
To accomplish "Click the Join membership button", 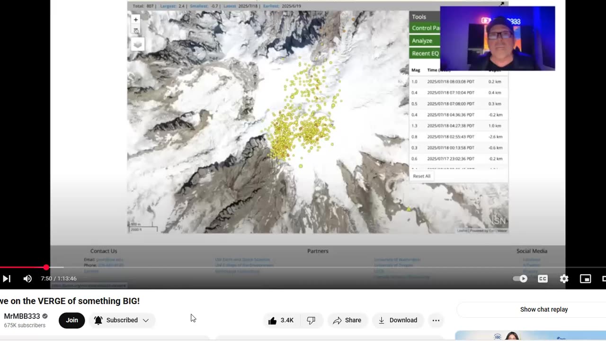I will pyautogui.click(x=72, y=320).
